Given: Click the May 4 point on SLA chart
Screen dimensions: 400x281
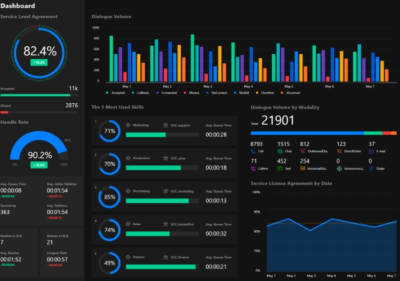Looking at the screenshot, I should pos(332,218).
